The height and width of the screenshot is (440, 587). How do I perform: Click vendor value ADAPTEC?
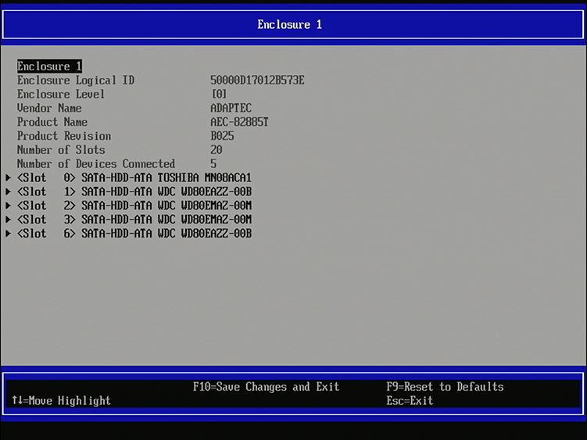pos(231,108)
